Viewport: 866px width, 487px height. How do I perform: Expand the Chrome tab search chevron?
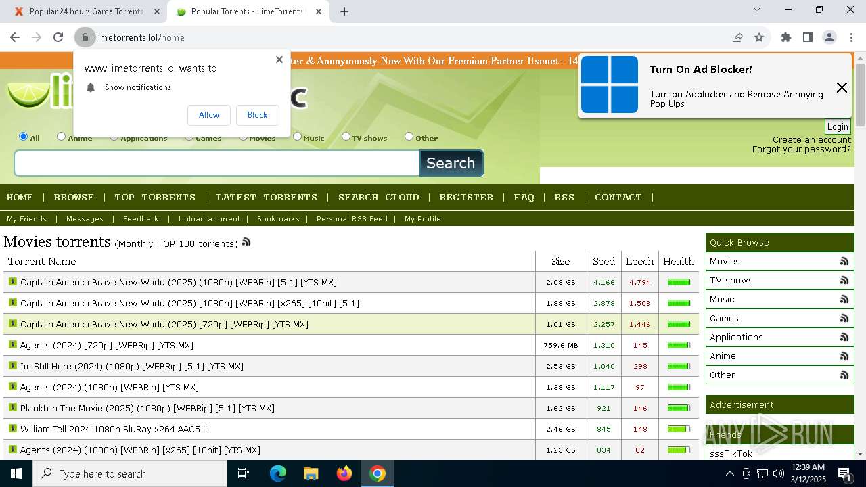pos(757,9)
